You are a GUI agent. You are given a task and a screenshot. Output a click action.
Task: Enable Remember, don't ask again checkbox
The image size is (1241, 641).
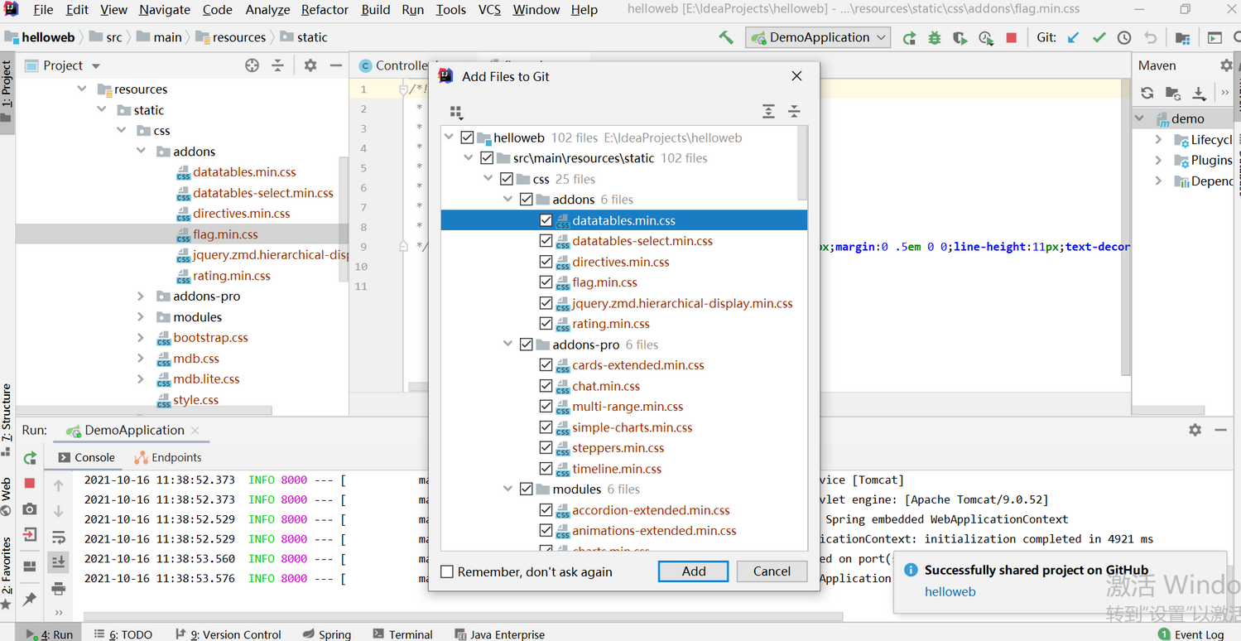(447, 571)
